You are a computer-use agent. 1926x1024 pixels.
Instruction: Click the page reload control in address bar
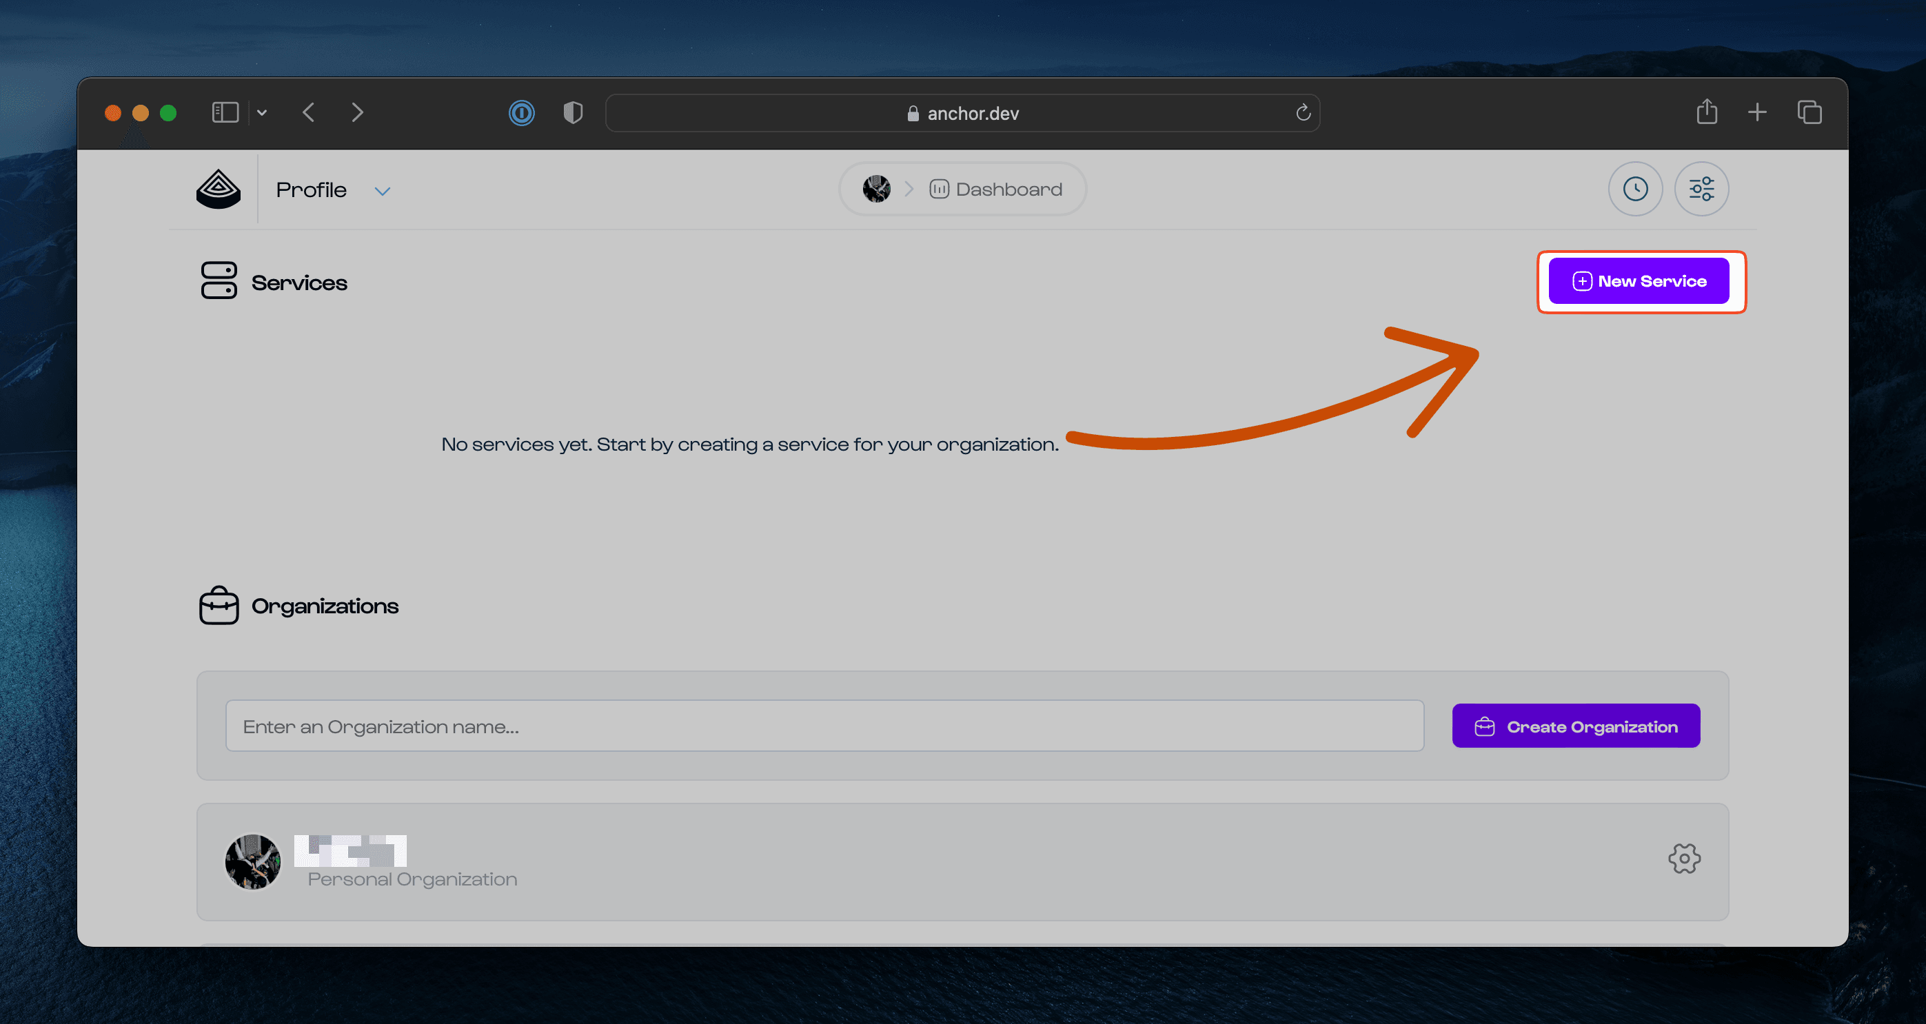click(x=1302, y=113)
